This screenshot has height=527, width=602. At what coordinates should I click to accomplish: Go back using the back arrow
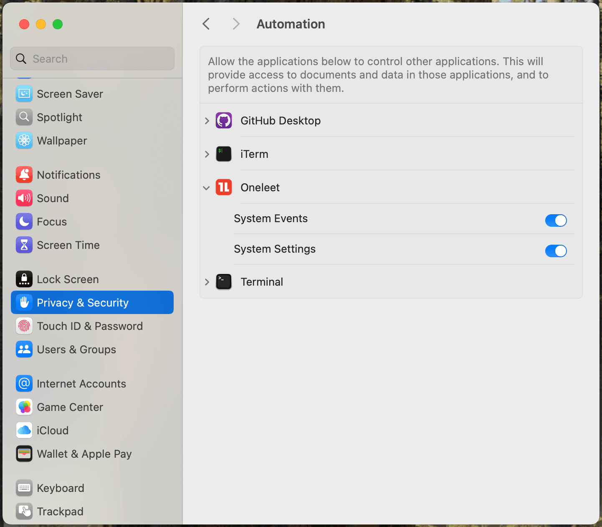coord(206,24)
